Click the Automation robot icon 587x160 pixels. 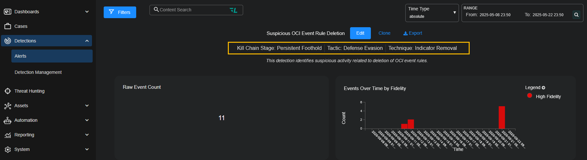[x=7, y=120]
